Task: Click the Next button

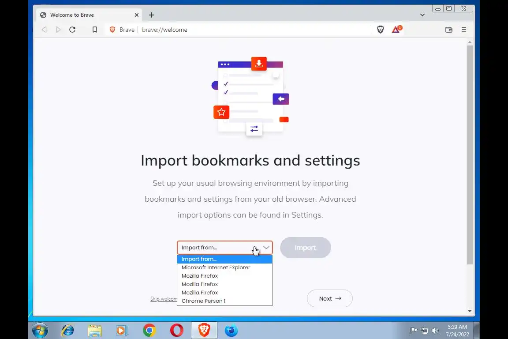Action: (329, 298)
